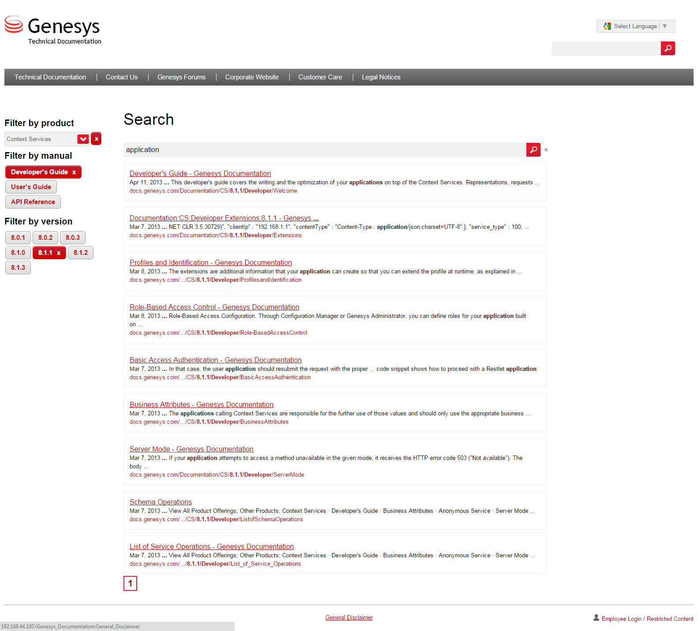This screenshot has height=631, width=698.
Task: Click the header search magnifier button
Action: (x=668, y=49)
